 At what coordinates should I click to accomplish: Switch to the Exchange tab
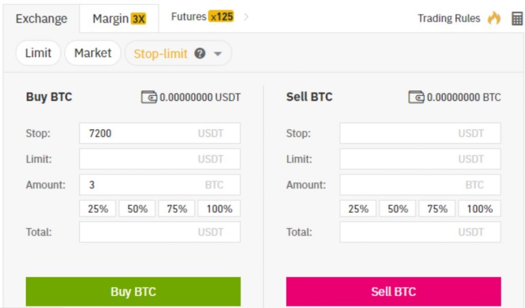[x=41, y=19]
